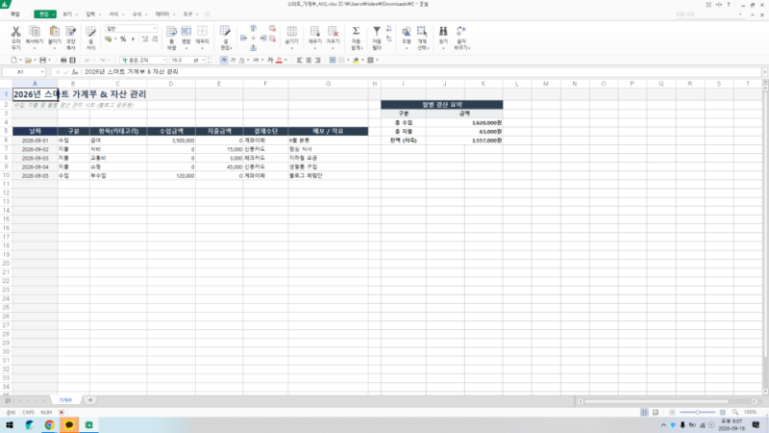Click the Replace Characters (글자 바꾸기) icon
This screenshot has width=769, height=433.
(x=461, y=33)
